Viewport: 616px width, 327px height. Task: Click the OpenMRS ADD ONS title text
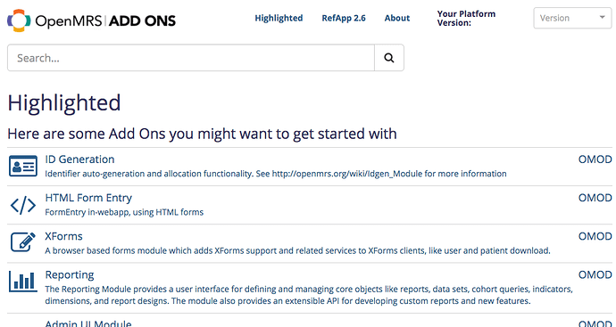point(105,20)
